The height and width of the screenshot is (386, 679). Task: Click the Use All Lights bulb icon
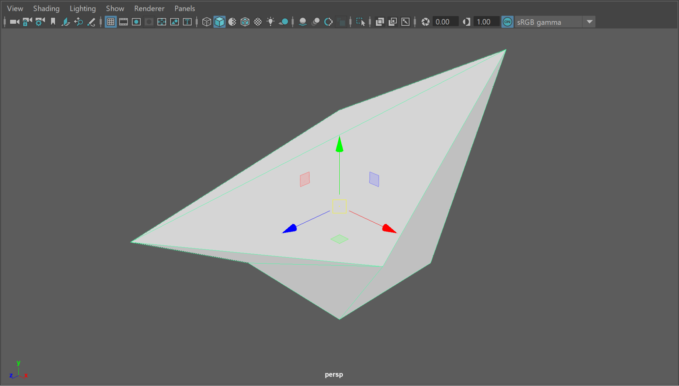(270, 22)
